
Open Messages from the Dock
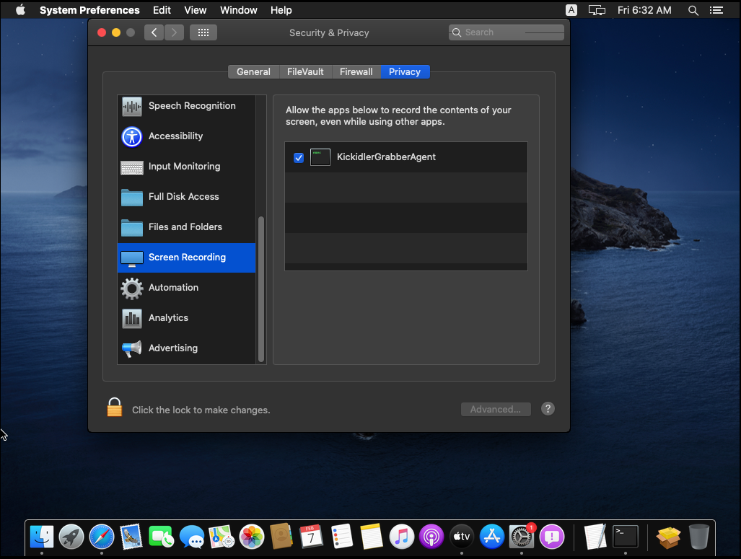[191, 537]
